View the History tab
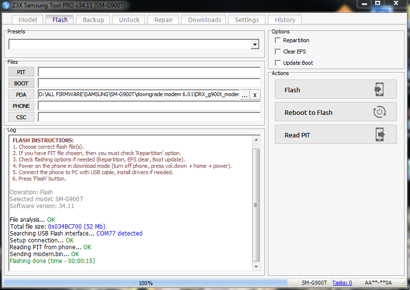410x290 pixels. click(285, 20)
